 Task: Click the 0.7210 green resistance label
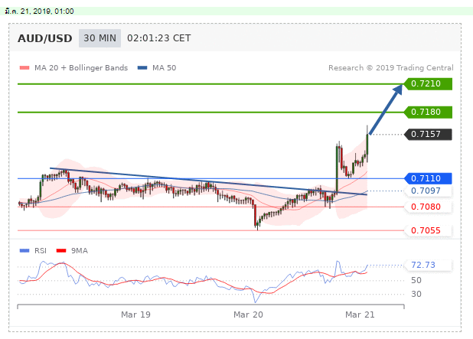click(x=428, y=84)
